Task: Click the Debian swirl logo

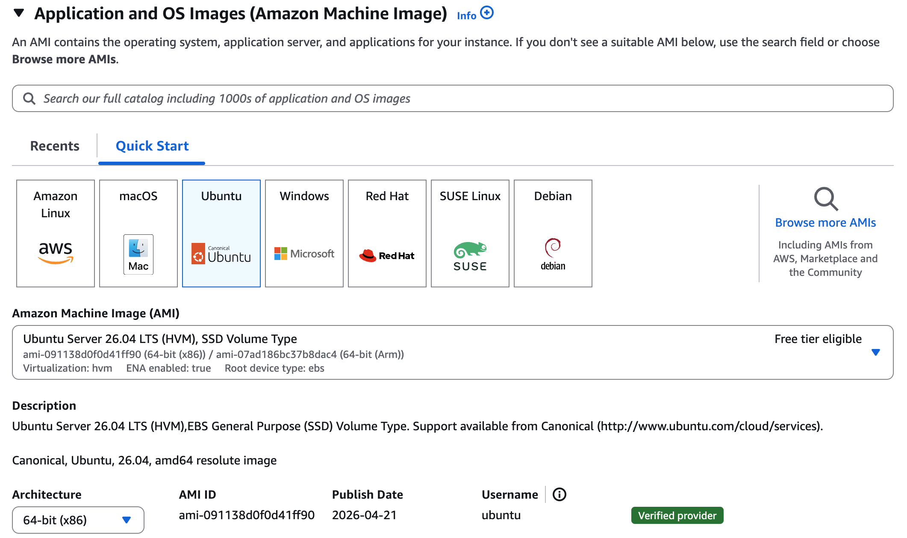Action: point(553,254)
